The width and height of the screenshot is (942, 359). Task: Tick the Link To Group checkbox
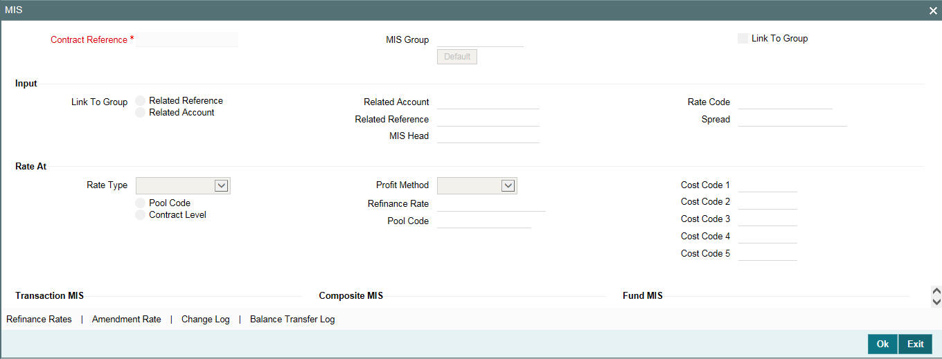pos(743,39)
